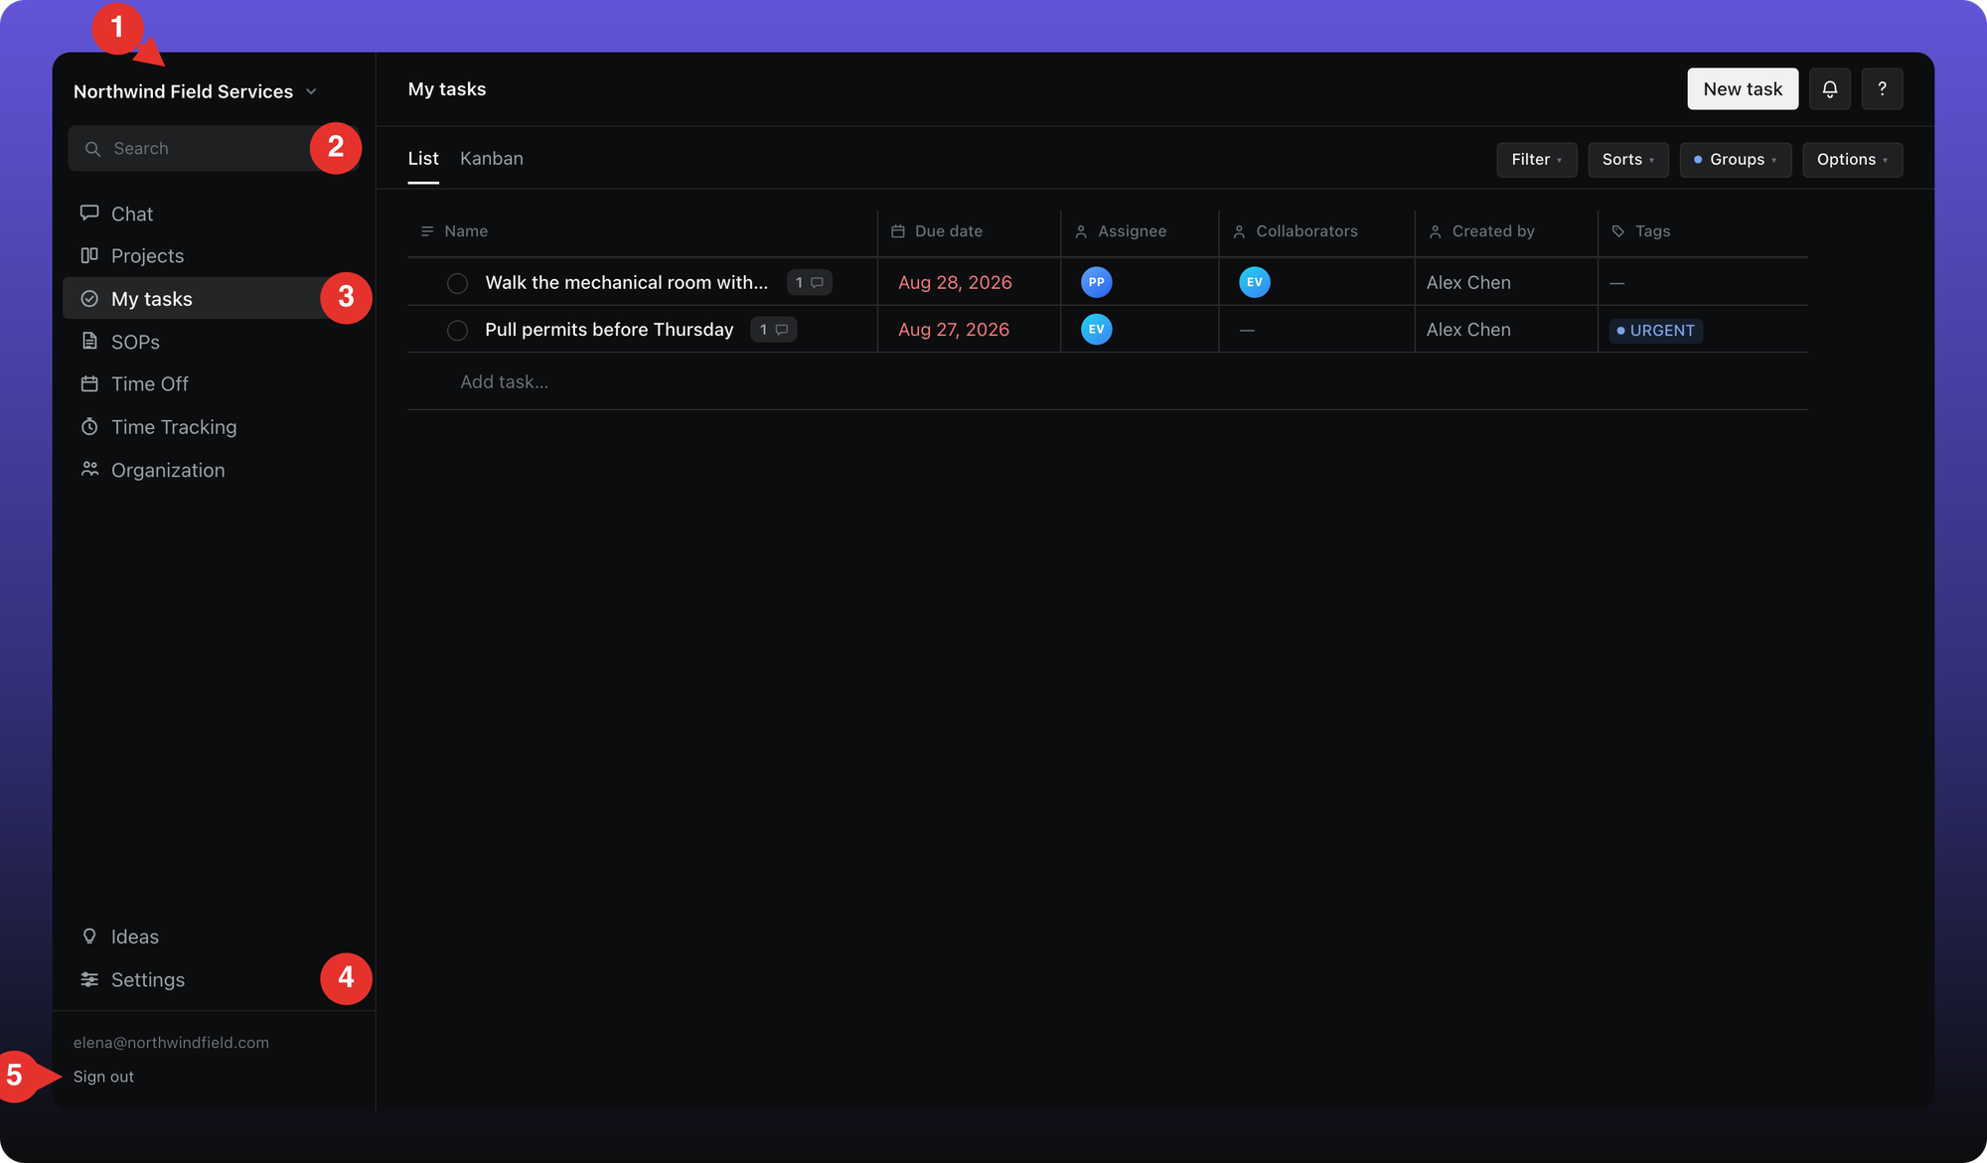Click the New task button
The width and height of the screenshot is (1987, 1163).
point(1743,89)
